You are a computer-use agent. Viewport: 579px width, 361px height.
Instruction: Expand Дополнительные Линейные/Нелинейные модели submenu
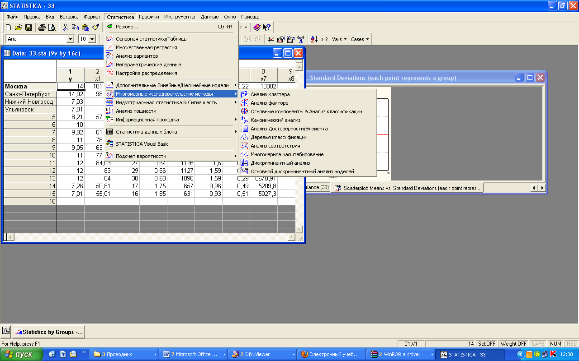pos(171,85)
